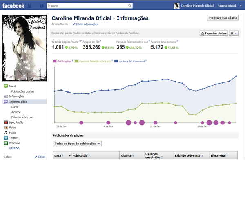The image size is (245, 197).
Task: Click the Music note icon
Action: (6, 133)
